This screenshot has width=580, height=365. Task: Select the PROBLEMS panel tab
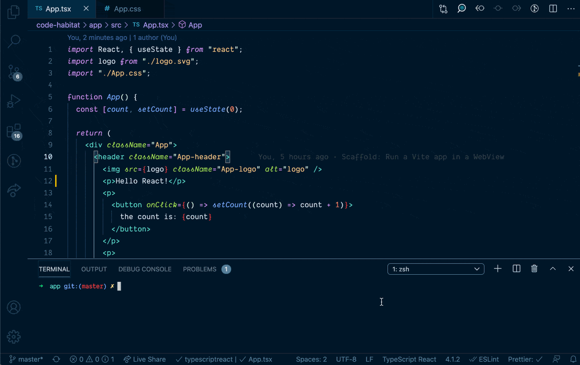[x=206, y=269]
